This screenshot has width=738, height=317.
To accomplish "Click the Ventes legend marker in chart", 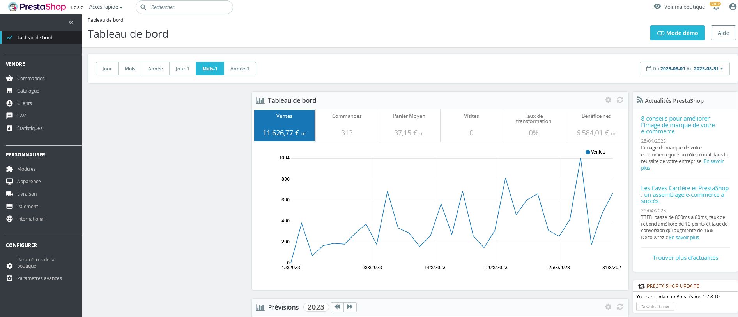I will 588,152.
